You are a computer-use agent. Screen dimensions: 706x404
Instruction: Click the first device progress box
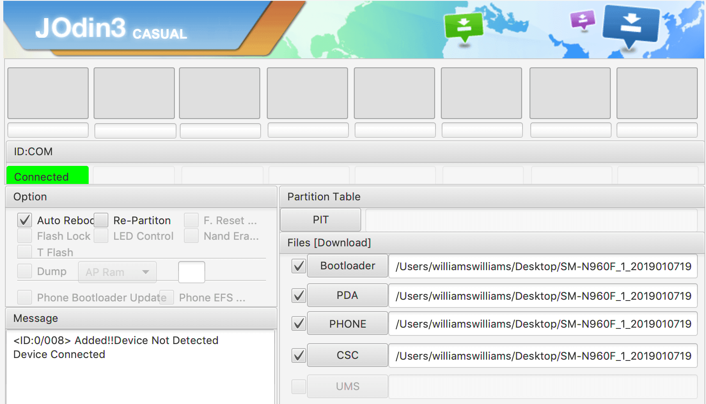click(48, 93)
